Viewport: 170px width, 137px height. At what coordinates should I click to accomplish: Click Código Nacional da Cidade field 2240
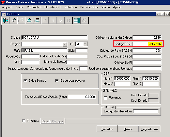147,37
